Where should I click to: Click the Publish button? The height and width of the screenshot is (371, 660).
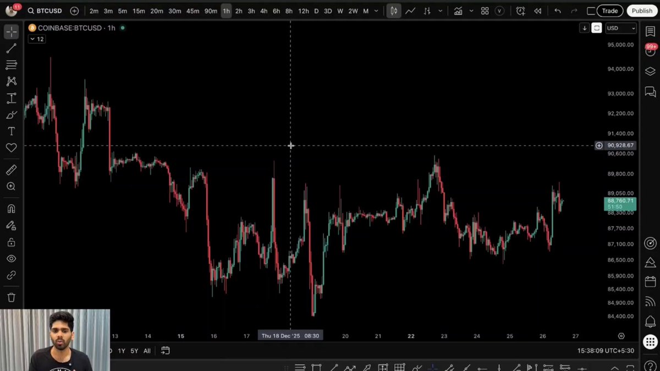[642, 11]
